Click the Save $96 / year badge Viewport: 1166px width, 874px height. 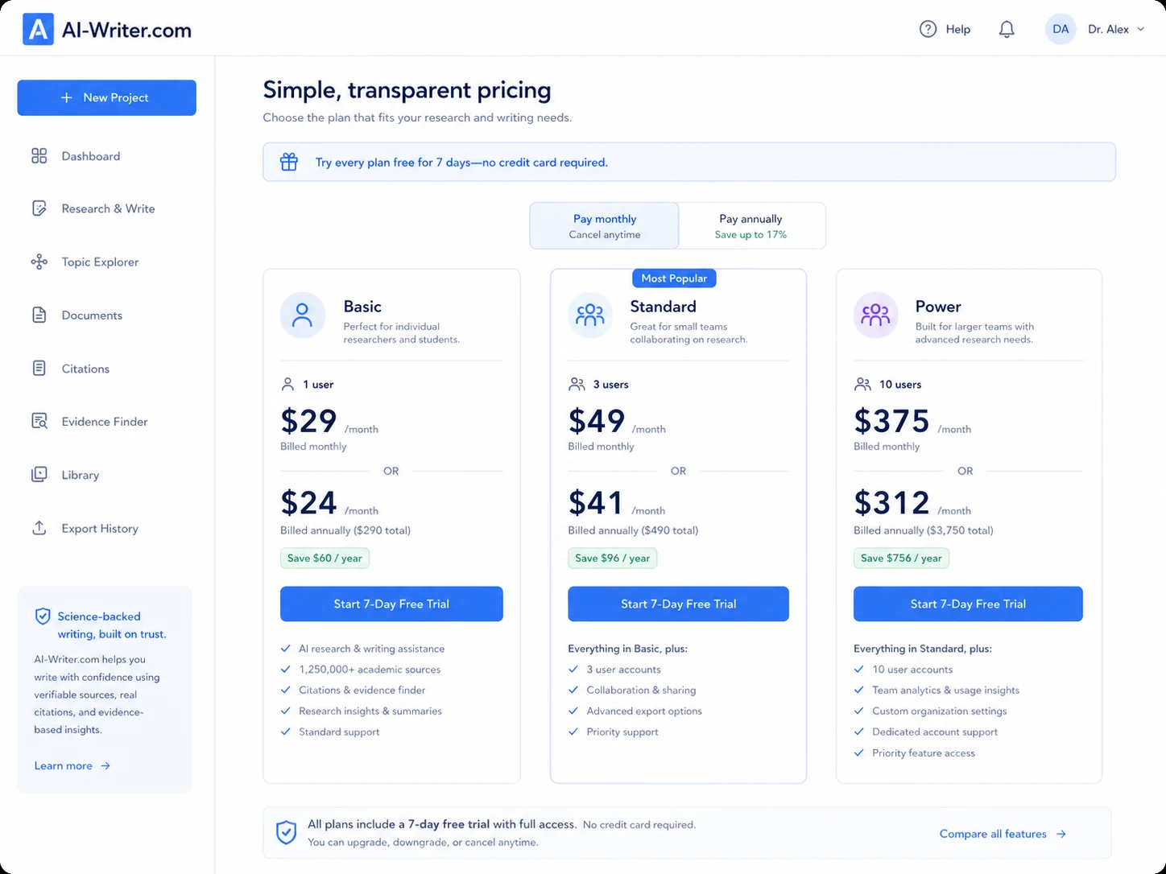[612, 558]
